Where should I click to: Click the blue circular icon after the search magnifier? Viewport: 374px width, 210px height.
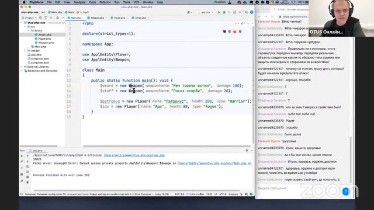(252, 12)
